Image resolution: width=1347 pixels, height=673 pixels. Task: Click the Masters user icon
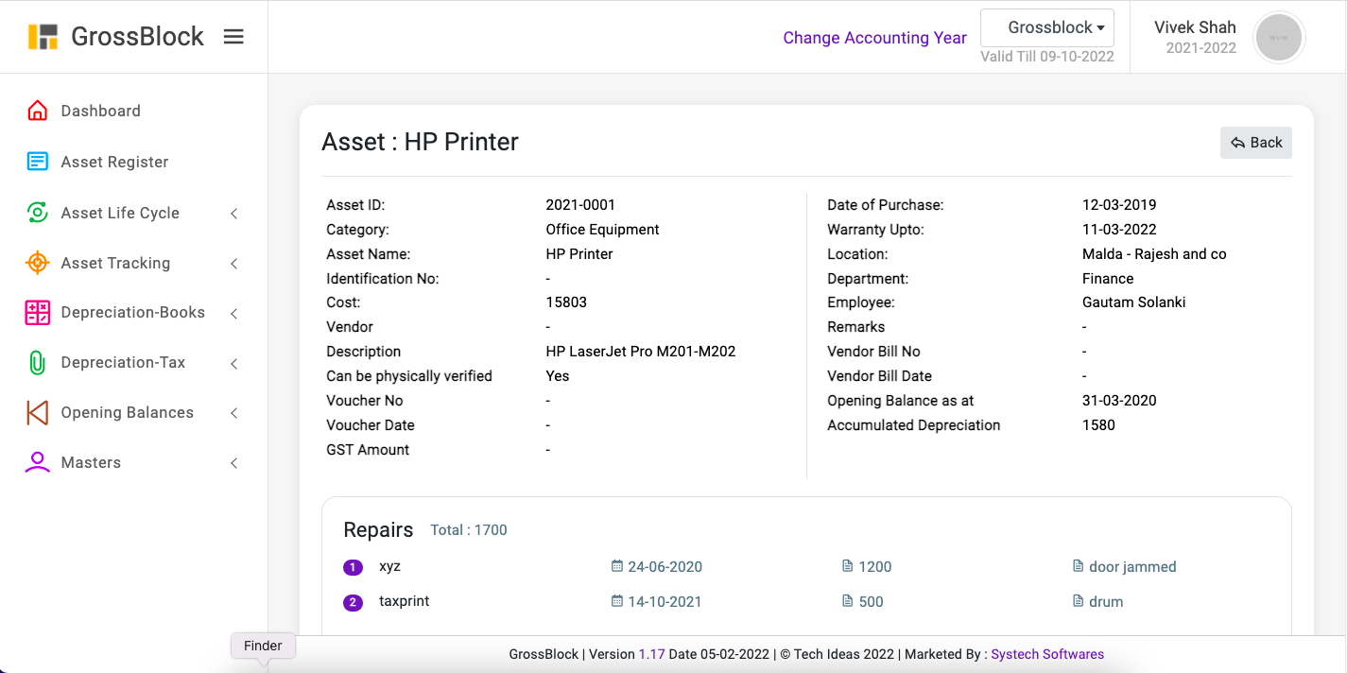point(37,462)
